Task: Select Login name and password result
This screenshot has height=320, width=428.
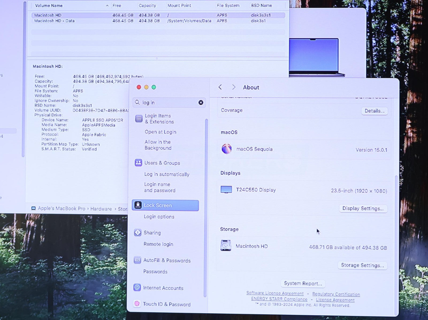Action: pos(160,187)
